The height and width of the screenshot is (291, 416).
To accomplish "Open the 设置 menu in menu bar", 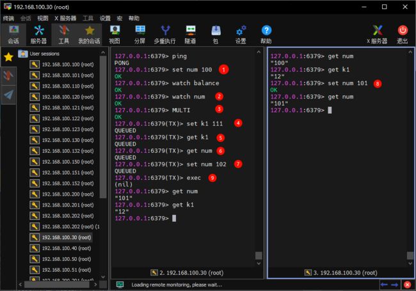I will click(x=105, y=19).
